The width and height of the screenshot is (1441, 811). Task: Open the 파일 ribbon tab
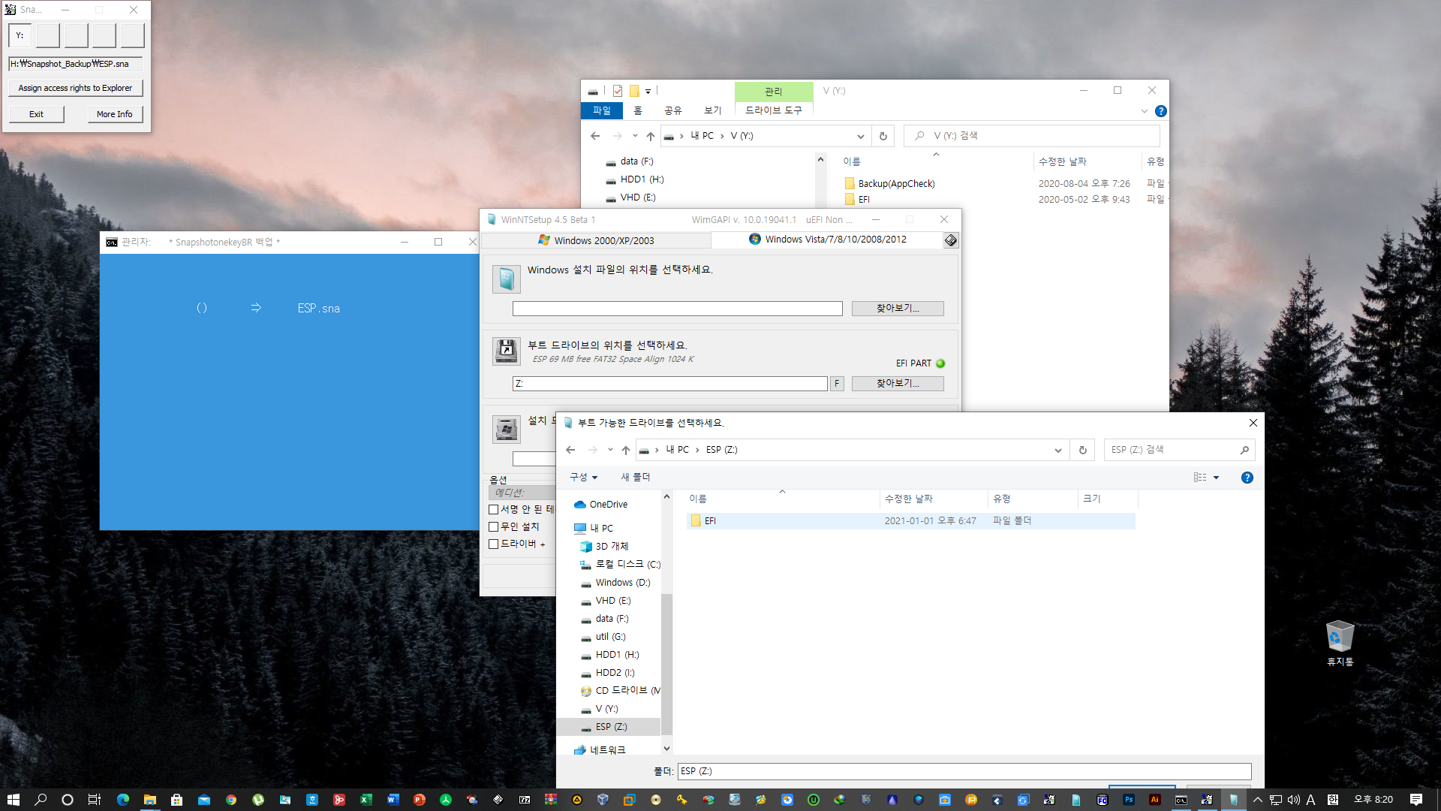click(x=602, y=110)
